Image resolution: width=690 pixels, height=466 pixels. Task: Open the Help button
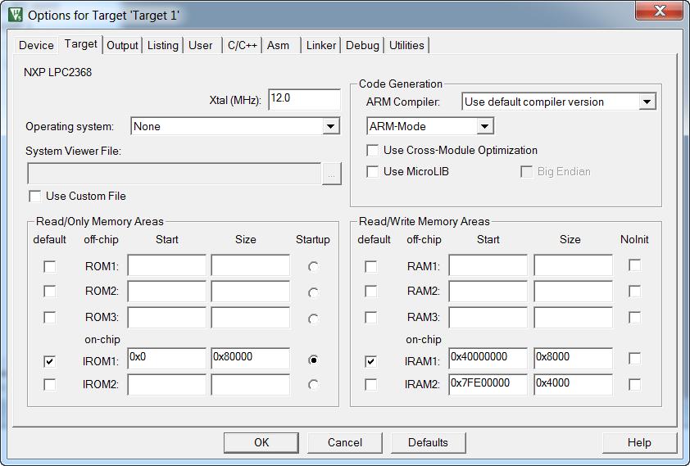[639, 443]
